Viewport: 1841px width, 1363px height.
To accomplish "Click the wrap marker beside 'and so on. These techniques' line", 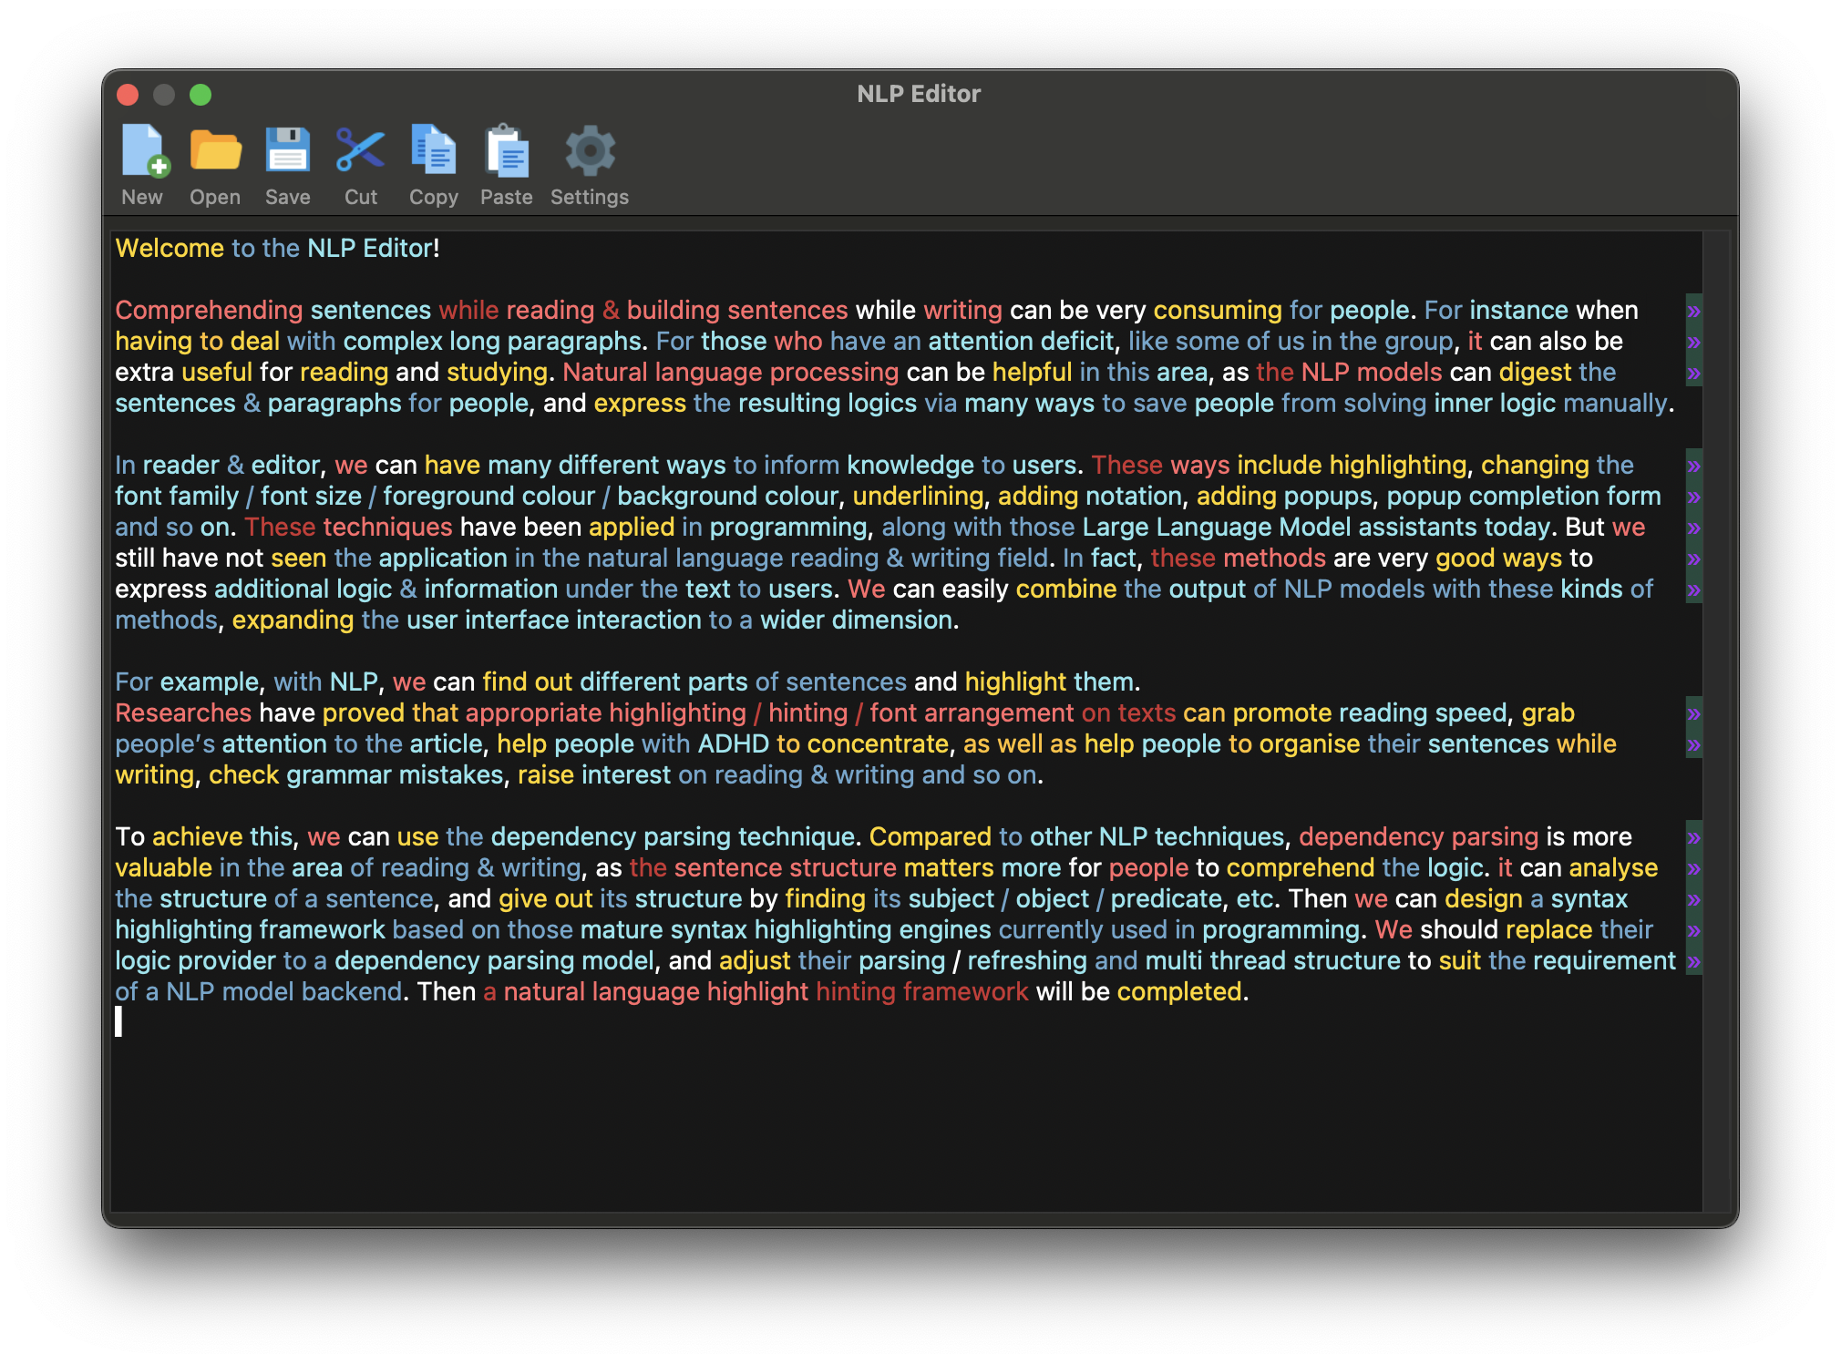I will pos(1693,528).
